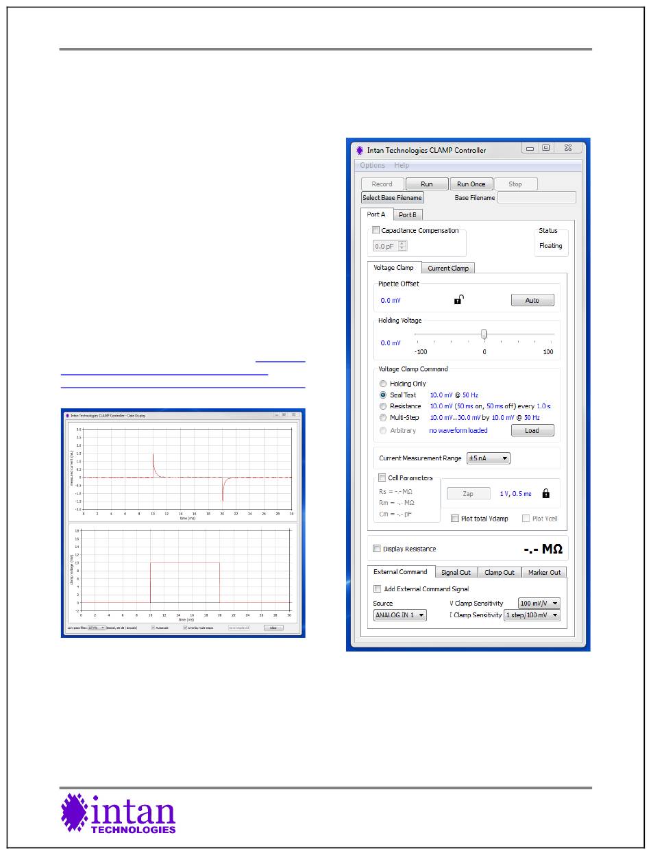Click the CLAMP Controller title bar app icon
The height and width of the screenshot is (855, 651).
tap(359, 150)
